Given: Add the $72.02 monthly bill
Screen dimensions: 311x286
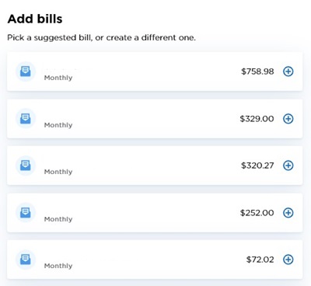Looking at the screenshot, I should click(288, 260).
